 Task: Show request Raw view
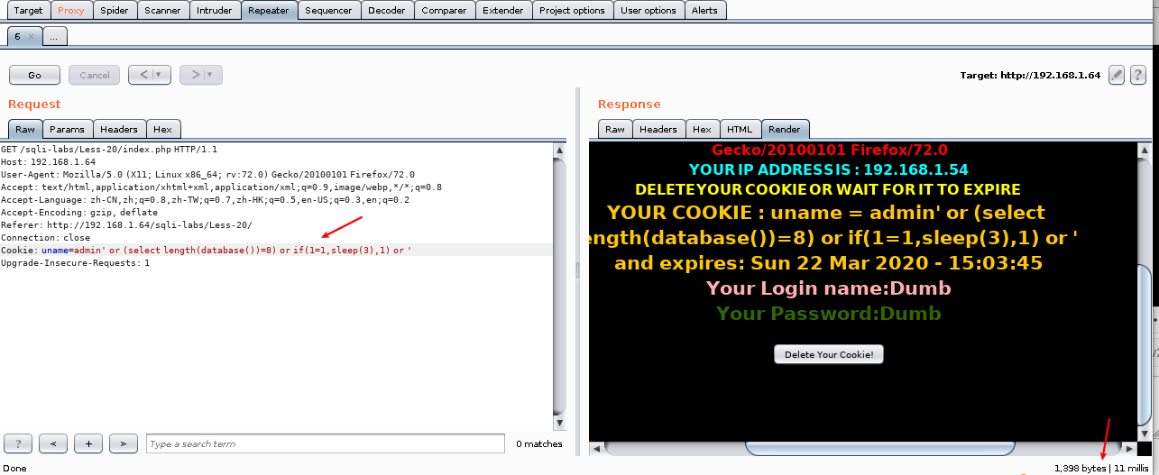[25, 129]
